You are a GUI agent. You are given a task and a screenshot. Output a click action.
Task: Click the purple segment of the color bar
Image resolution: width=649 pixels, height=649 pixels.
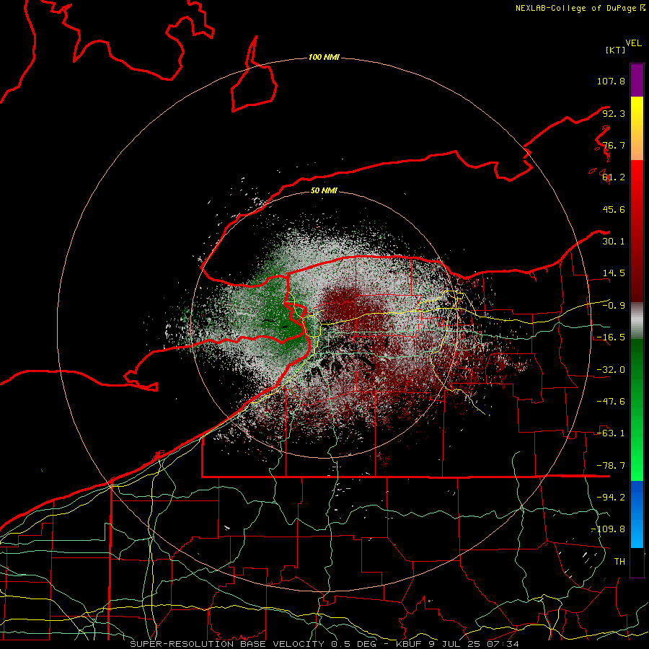(x=637, y=80)
